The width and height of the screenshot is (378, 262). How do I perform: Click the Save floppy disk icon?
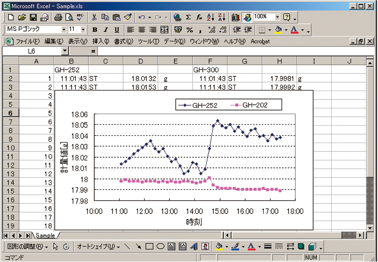point(33,17)
